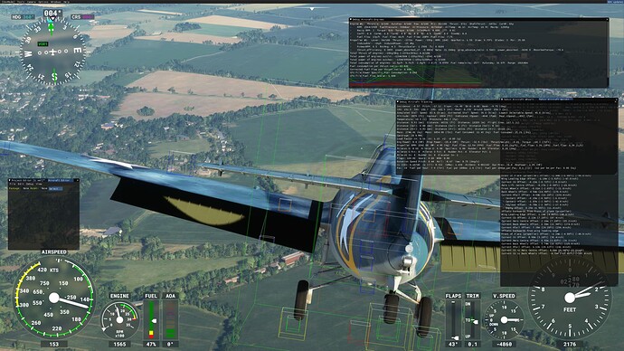The height and width of the screenshot is (351, 624).
Task: Switch to the Aircraft Editor tab
Action: pyautogui.click(x=60, y=180)
